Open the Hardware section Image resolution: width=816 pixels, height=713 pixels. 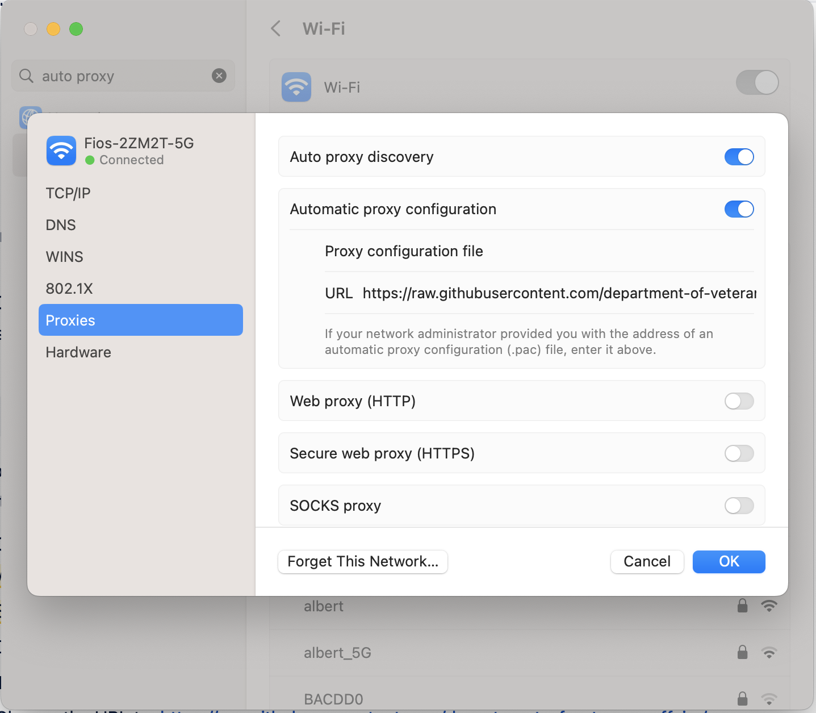coord(78,352)
